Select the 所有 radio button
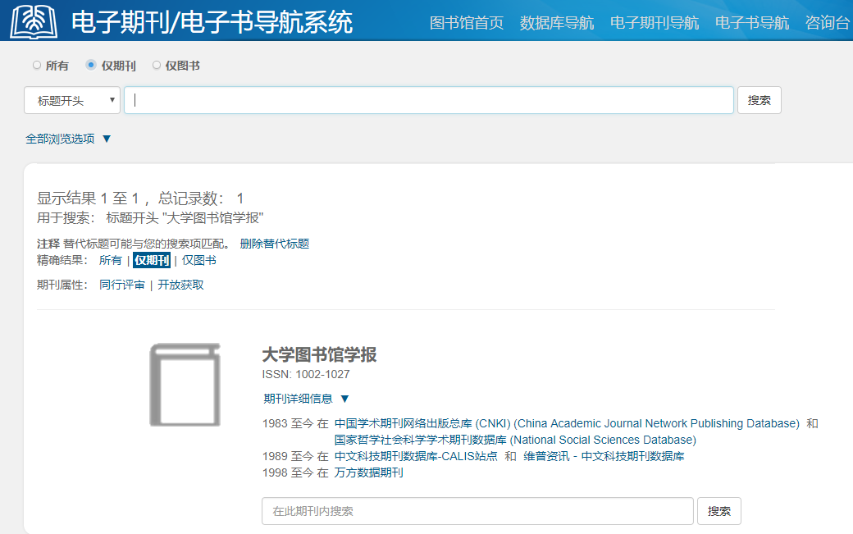The image size is (853, 534). click(x=36, y=66)
